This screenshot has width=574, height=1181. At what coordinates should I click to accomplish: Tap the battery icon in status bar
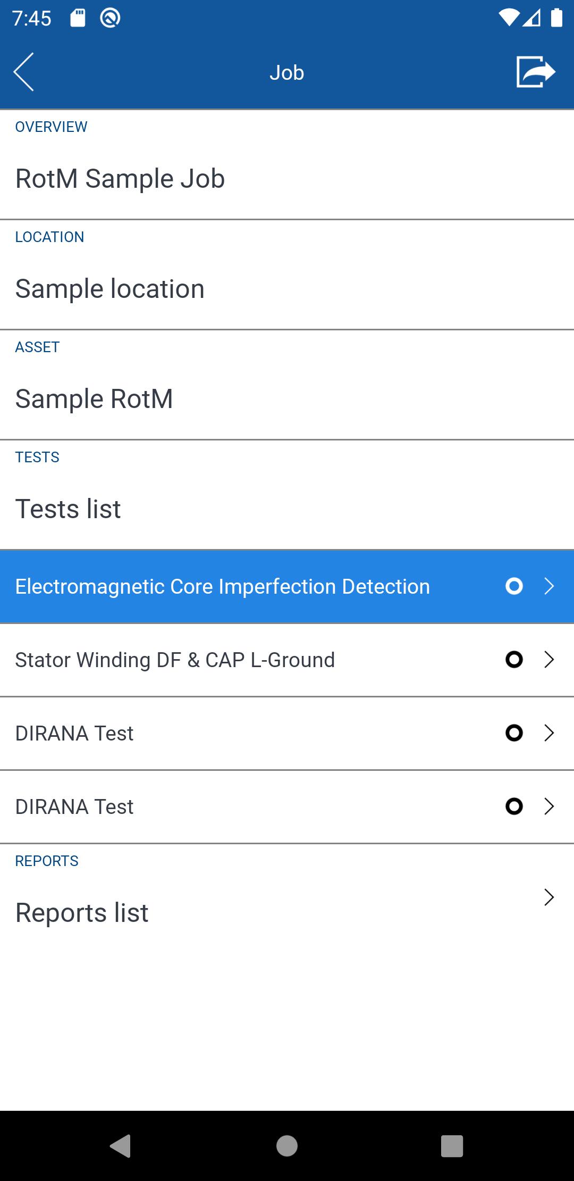pos(556,18)
